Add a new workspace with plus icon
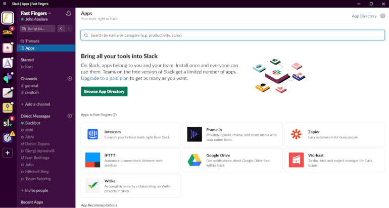 tap(8, 153)
